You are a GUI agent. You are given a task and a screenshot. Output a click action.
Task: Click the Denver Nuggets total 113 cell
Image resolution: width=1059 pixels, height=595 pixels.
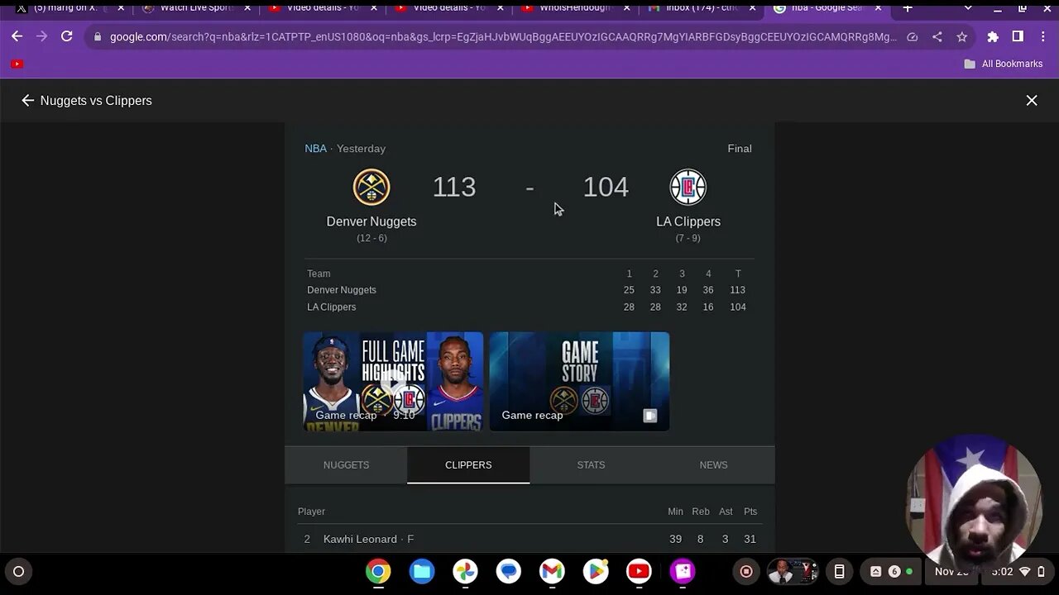point(737,290)
